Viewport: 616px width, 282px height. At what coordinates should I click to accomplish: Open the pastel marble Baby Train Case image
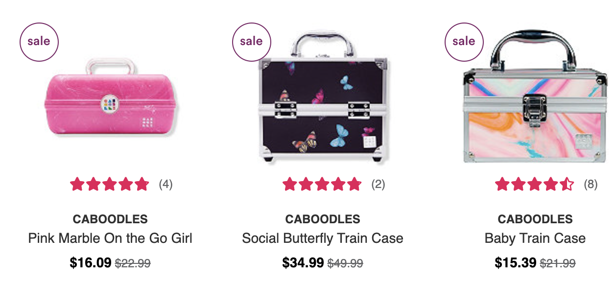pyautogui.click(x=535, y=96)
